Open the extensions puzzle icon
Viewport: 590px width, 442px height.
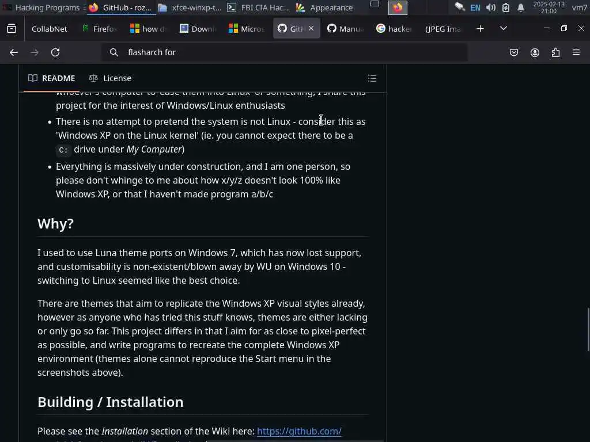point(555,52)
